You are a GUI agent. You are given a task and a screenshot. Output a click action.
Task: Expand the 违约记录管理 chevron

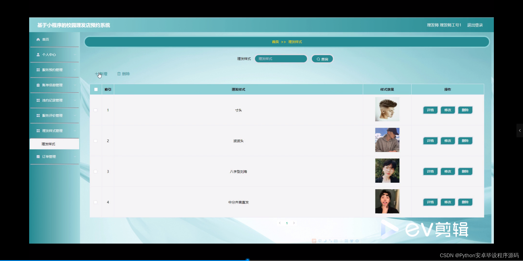pyautogui.click(x=75, y=100)
